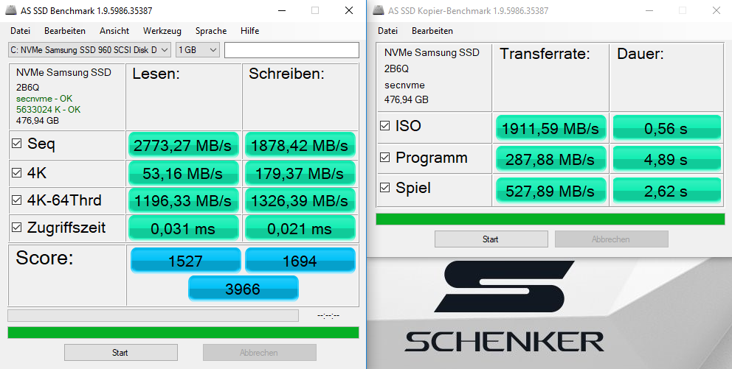Toggle the Programm copy test checkbox

384,158
